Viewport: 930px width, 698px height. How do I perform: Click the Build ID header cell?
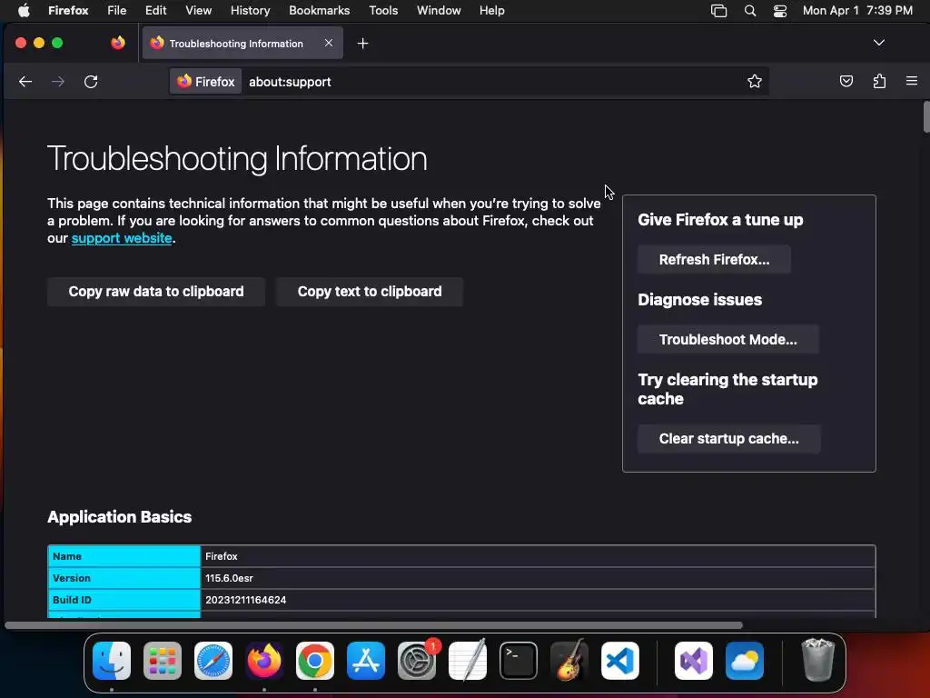pyautogui.click(x=124, y=600)
